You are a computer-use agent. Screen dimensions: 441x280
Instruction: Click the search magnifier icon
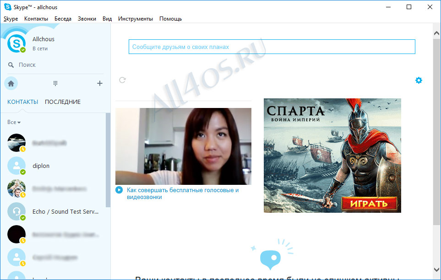[11, 65]
